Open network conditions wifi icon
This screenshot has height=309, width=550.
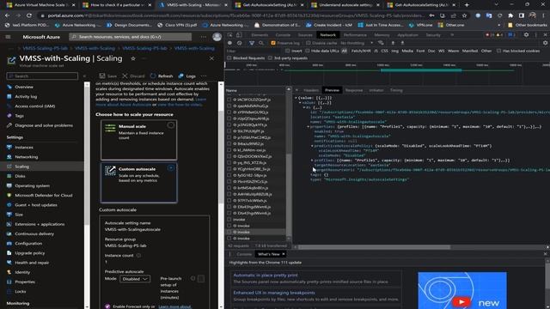click(x=381, y=43)
